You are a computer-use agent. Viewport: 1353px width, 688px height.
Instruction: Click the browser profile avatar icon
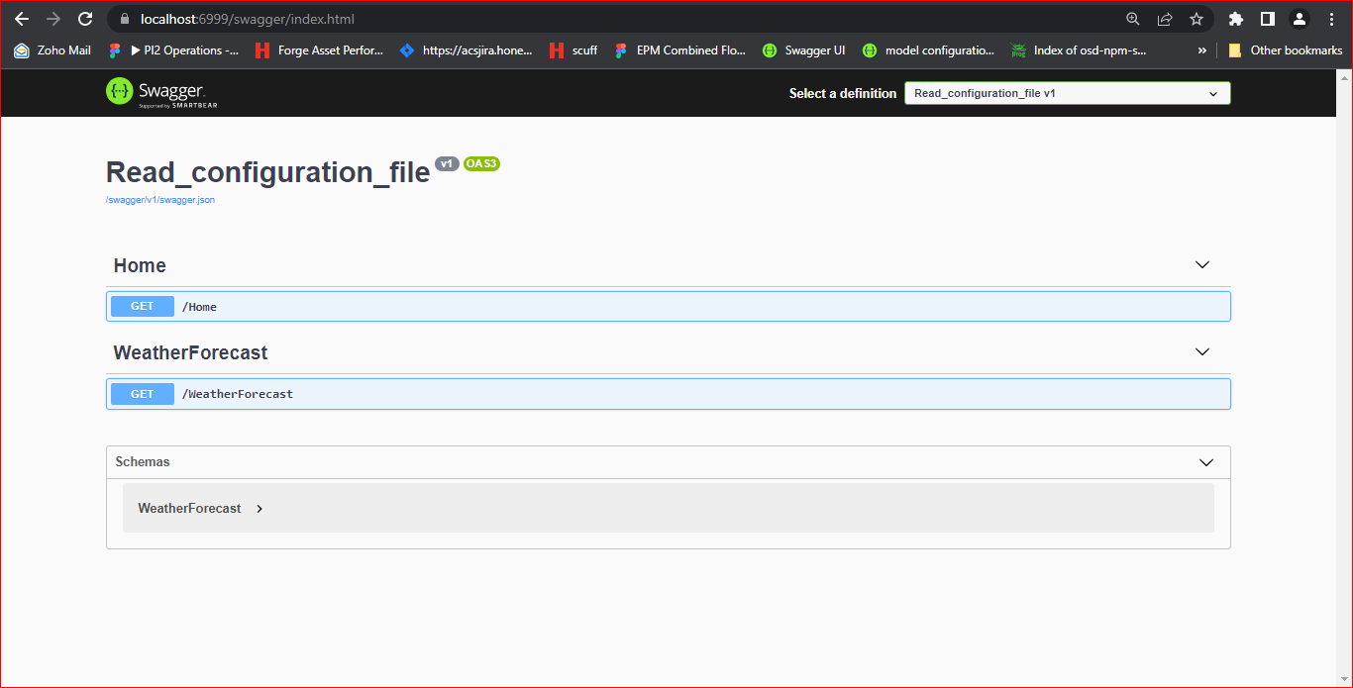pos(1299,18)
